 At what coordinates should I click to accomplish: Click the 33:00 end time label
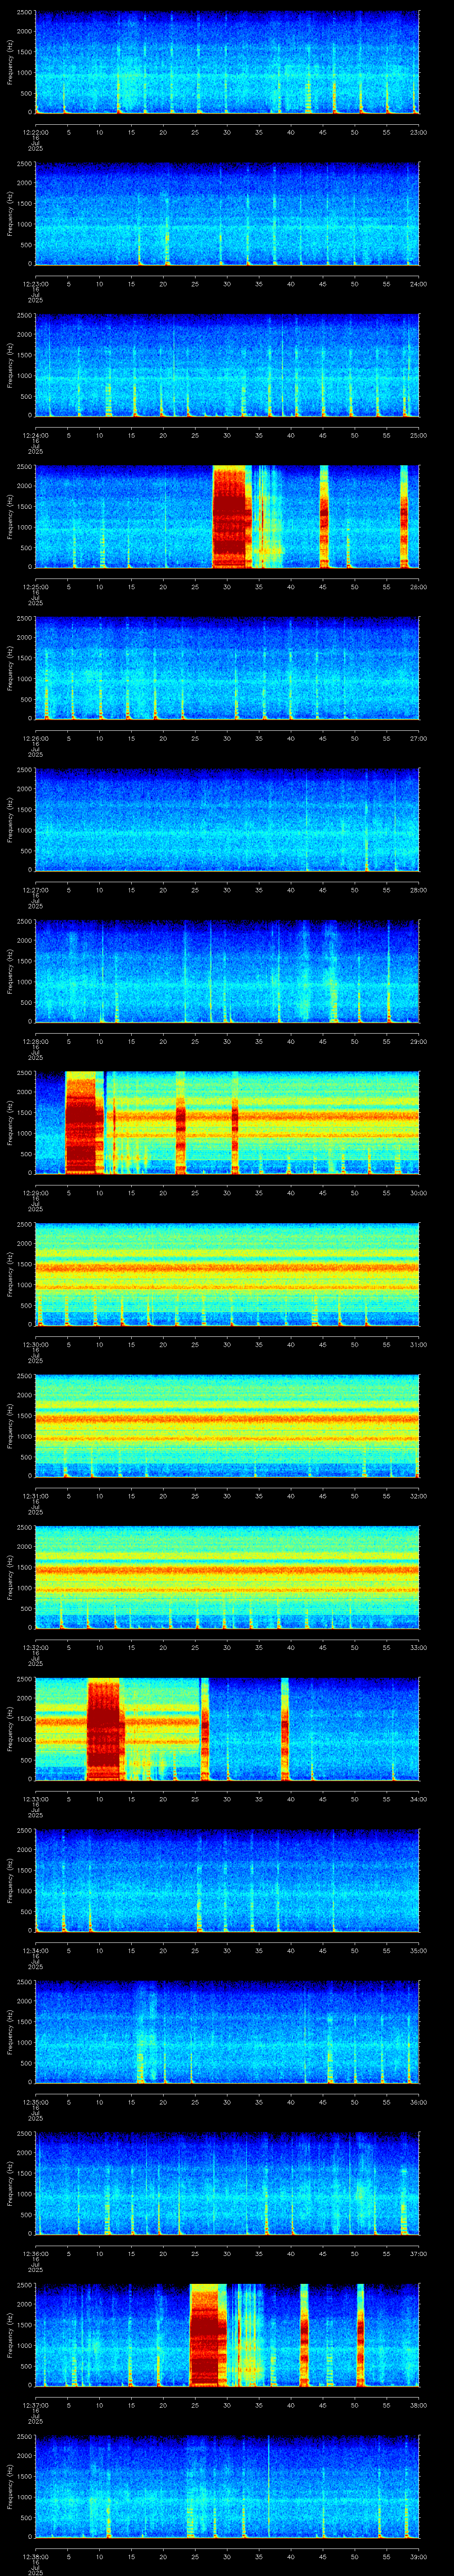pos(418,1647)
